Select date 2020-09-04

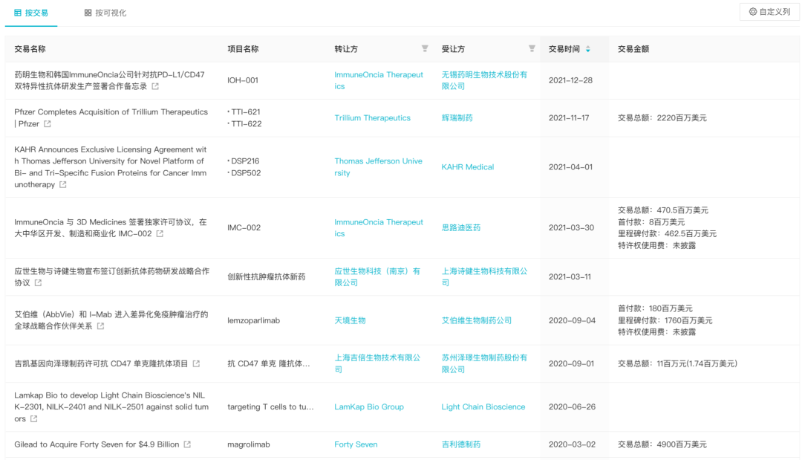(x=572, y=320)
